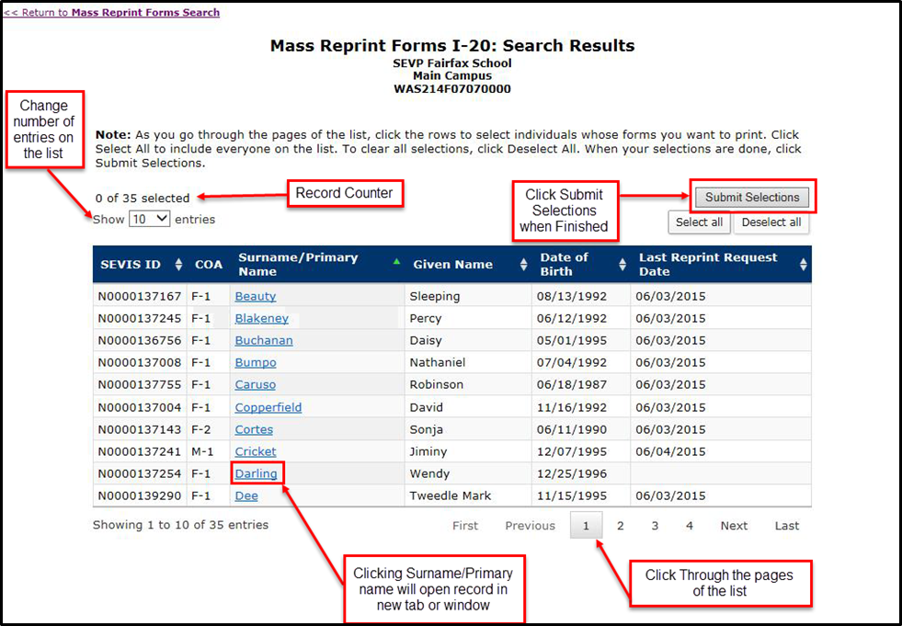Click given name Nathaniel cell

[468, 362]
